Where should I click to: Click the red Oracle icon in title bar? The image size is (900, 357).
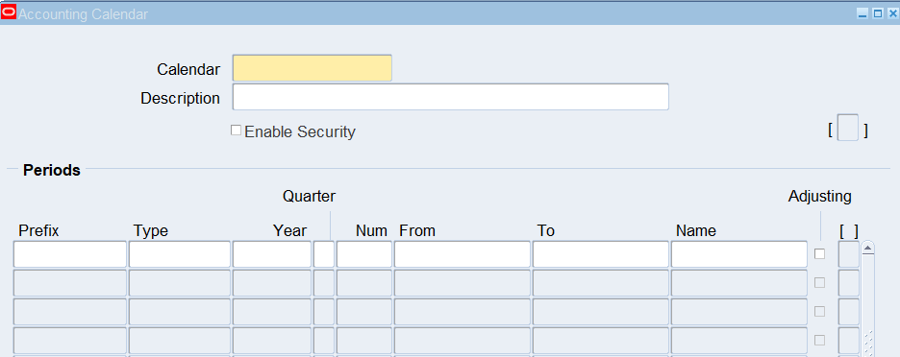pyautogui.click(x=9, y=12)
